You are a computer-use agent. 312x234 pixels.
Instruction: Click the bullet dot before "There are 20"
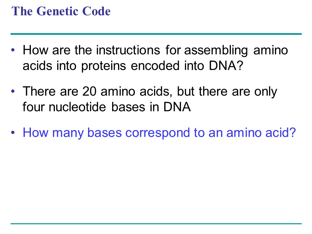pos(13,92)
